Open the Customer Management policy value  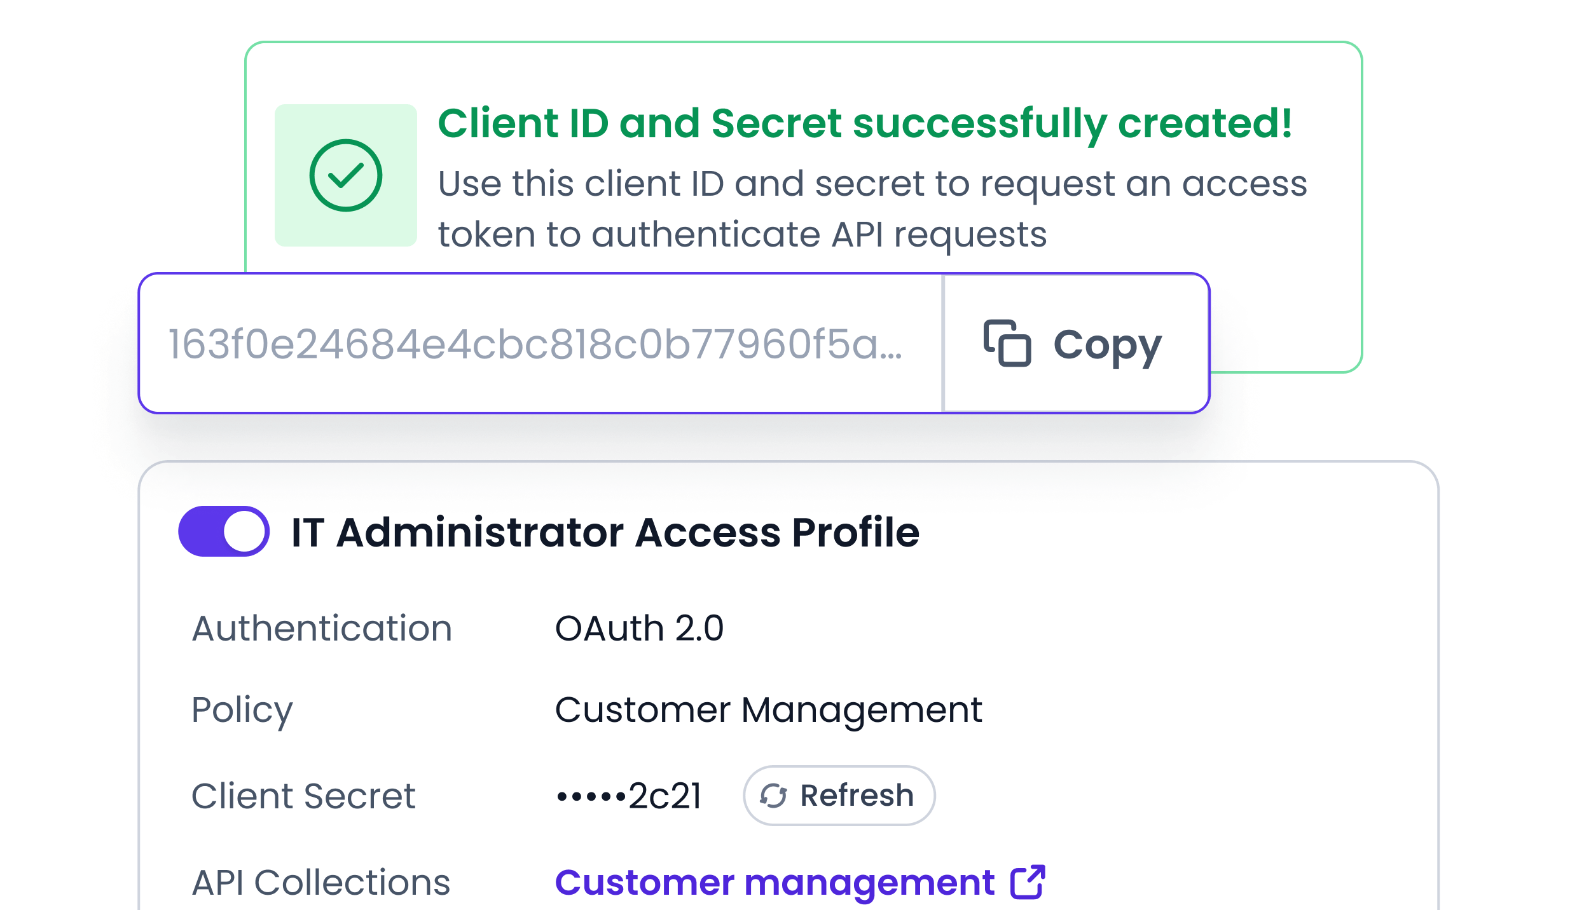click(x=769, y=711)
